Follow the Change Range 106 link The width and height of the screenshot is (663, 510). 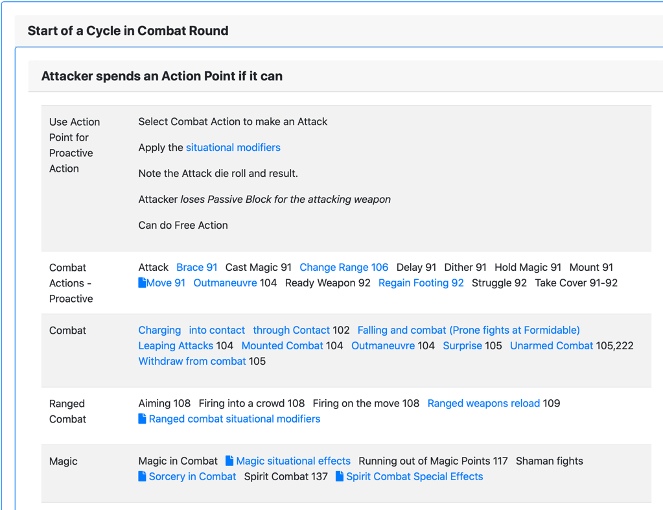(343, 267)
